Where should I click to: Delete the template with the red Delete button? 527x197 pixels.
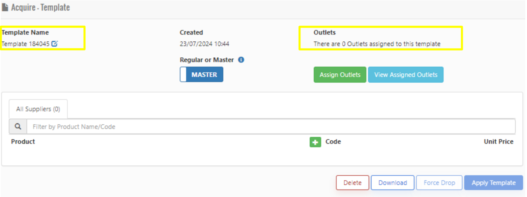coord(352,183)
